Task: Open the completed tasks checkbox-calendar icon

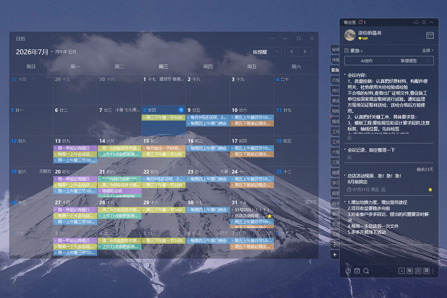Action: (357, 271)
